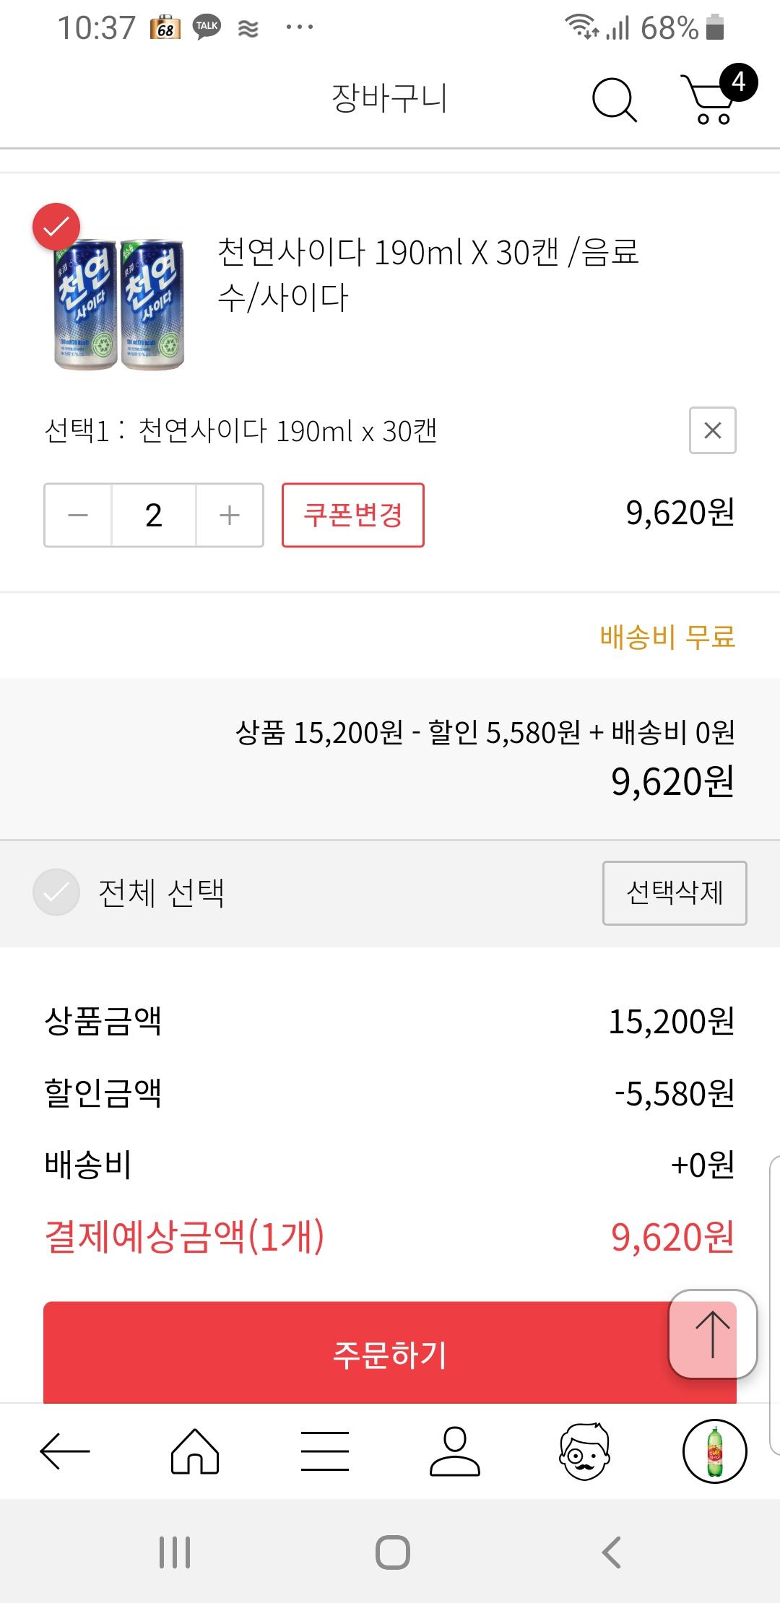
Task: Tap the back arrow in bottom navigation
Action: tap(65, 1451)
